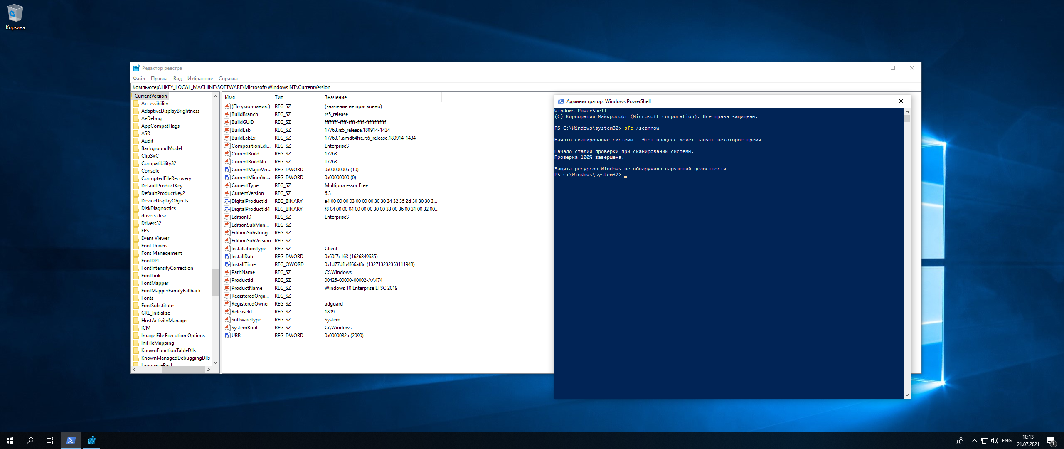
Task: Click the Значение column header
Action: [335, 97]
